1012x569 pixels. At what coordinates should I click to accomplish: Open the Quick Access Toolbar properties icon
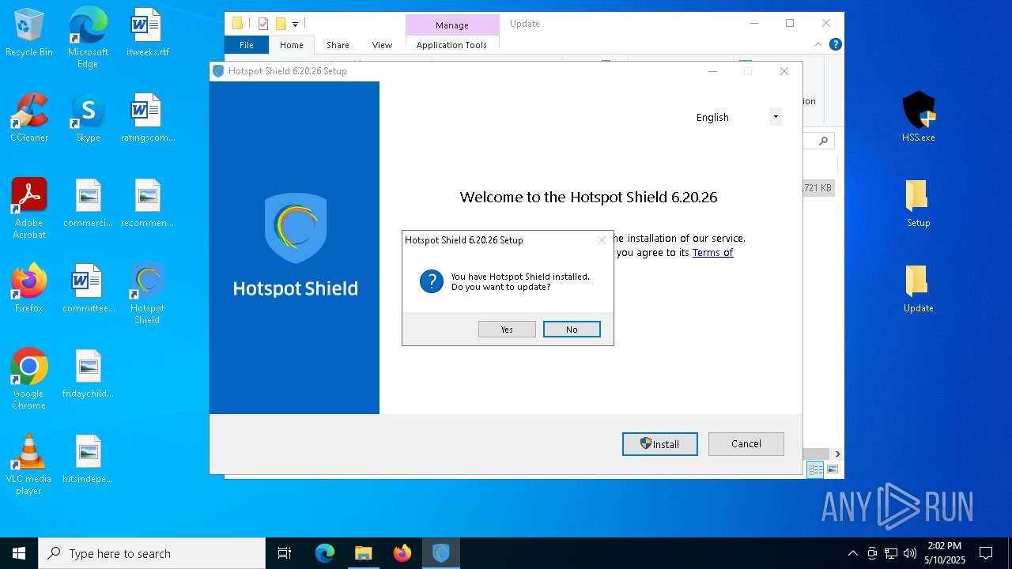pos(263,24)
